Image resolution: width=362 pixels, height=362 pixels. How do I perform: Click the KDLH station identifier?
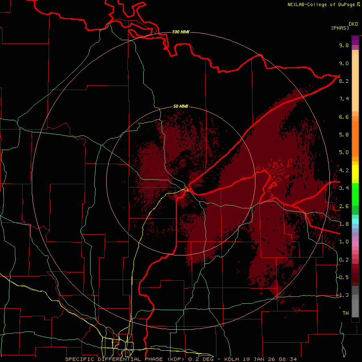click(x=231, y=359)
